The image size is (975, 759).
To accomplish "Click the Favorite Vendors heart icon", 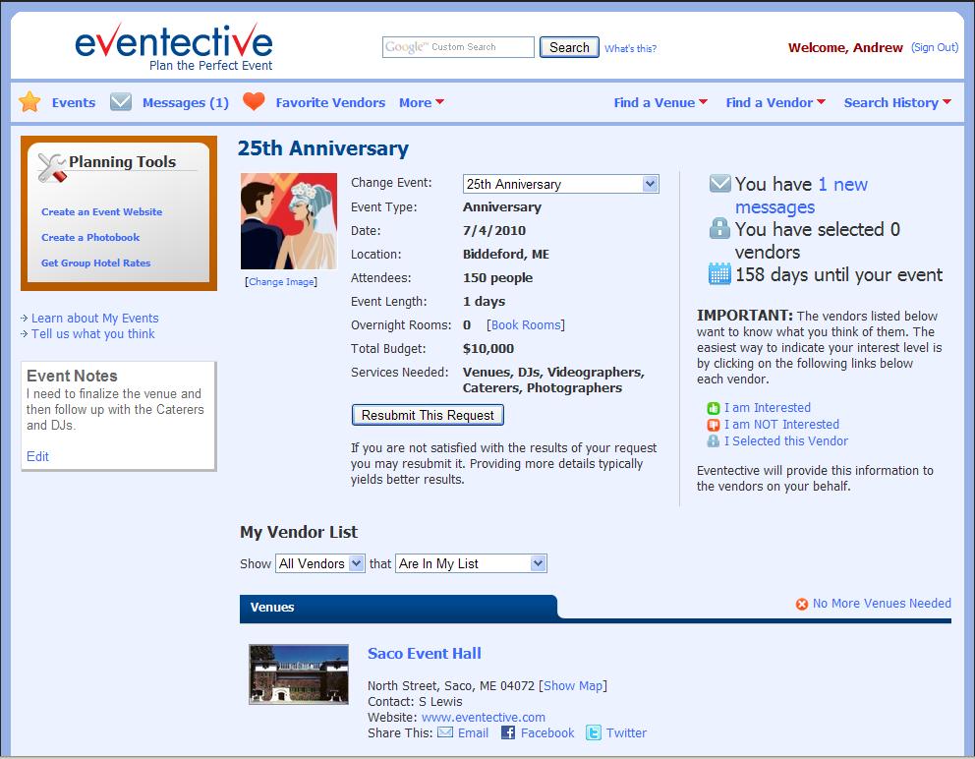I will click(255, 100).
